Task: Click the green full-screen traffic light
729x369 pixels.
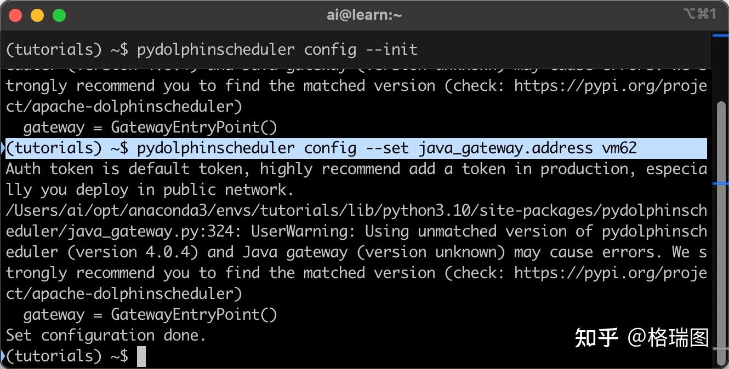Action: click(59, 15)
